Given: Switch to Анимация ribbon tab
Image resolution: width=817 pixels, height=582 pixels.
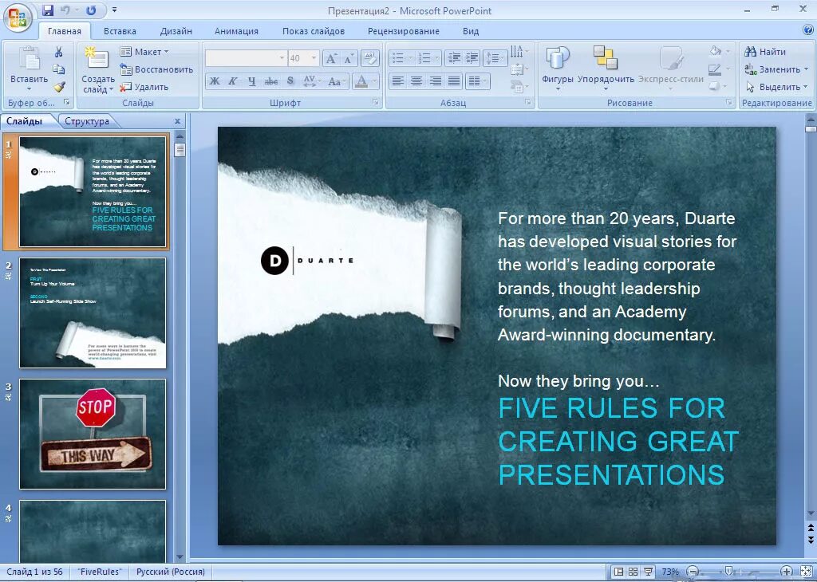Looking at the screenshot, I should 236,31.
